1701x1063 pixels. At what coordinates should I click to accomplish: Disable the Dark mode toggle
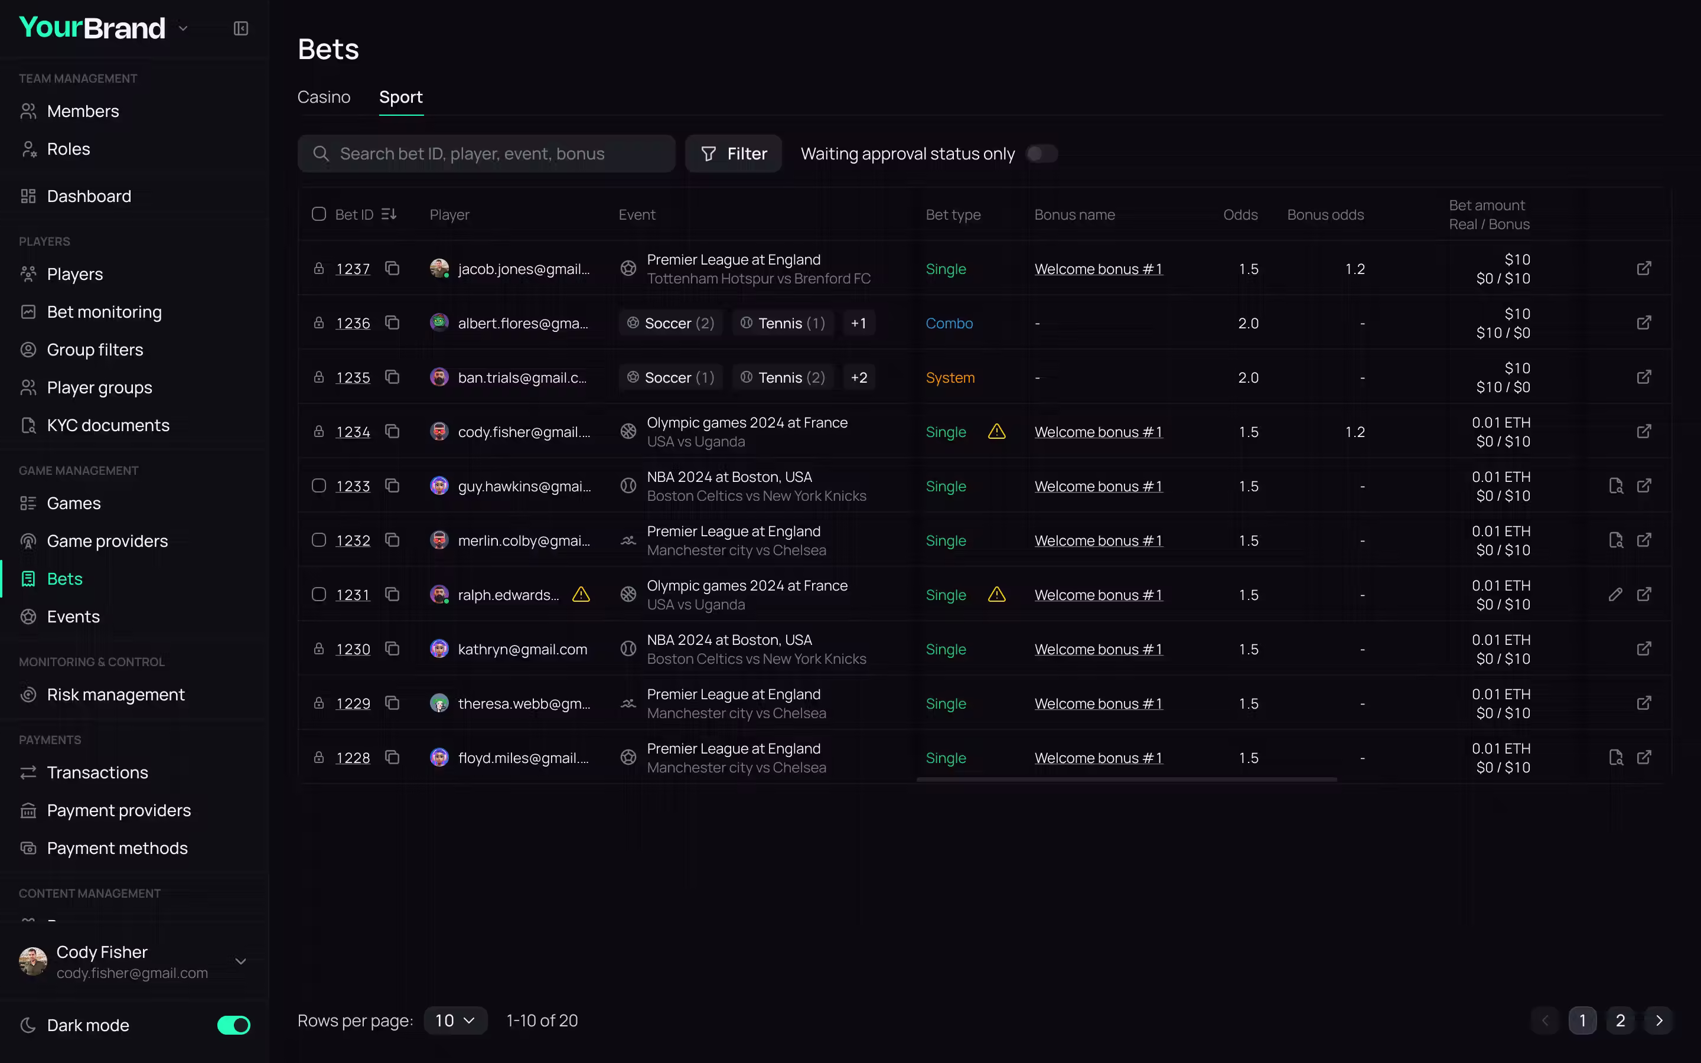click(233, 1025)
